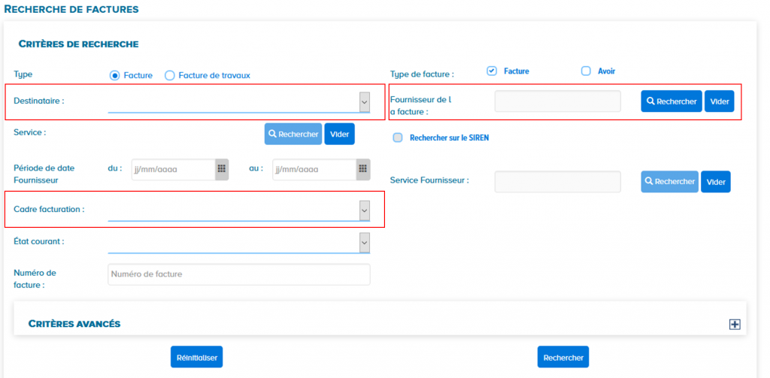Open calendar picker for the 'au' end date

(x=362, y=169)
